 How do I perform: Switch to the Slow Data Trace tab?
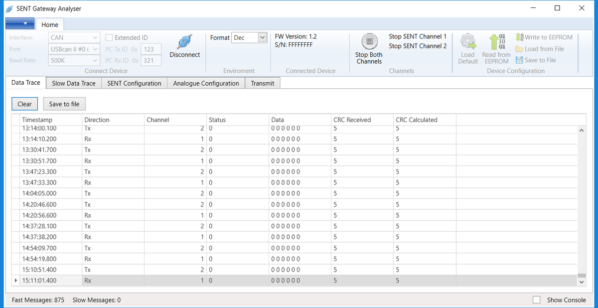[x=73, y=83]
